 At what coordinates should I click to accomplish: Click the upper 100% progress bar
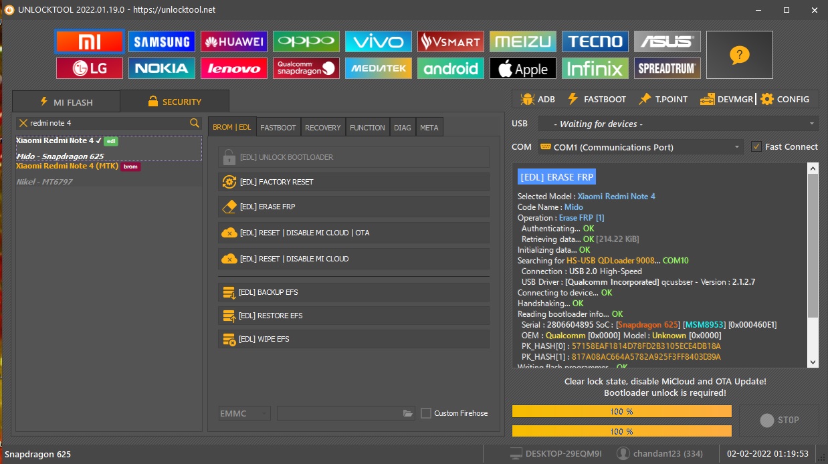tap(622, 411)
